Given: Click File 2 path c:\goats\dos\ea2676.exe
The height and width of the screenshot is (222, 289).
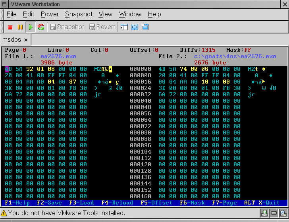Looking at the screenshot, I should click(235, 56).
